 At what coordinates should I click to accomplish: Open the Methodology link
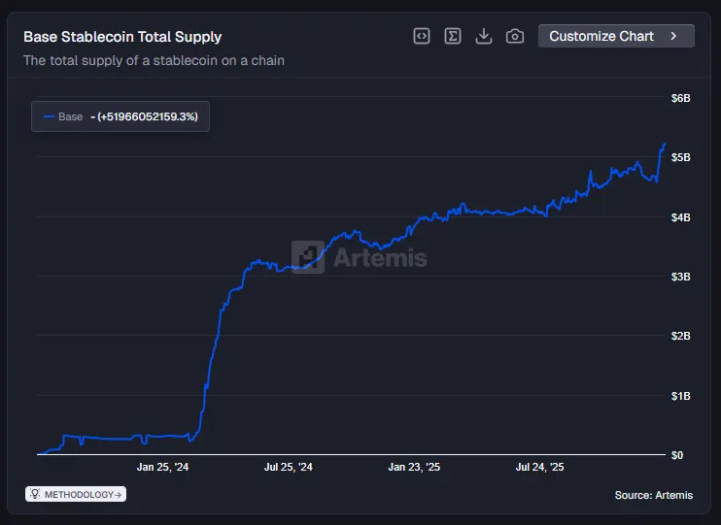pyautogui.click(x=76, y=494)
